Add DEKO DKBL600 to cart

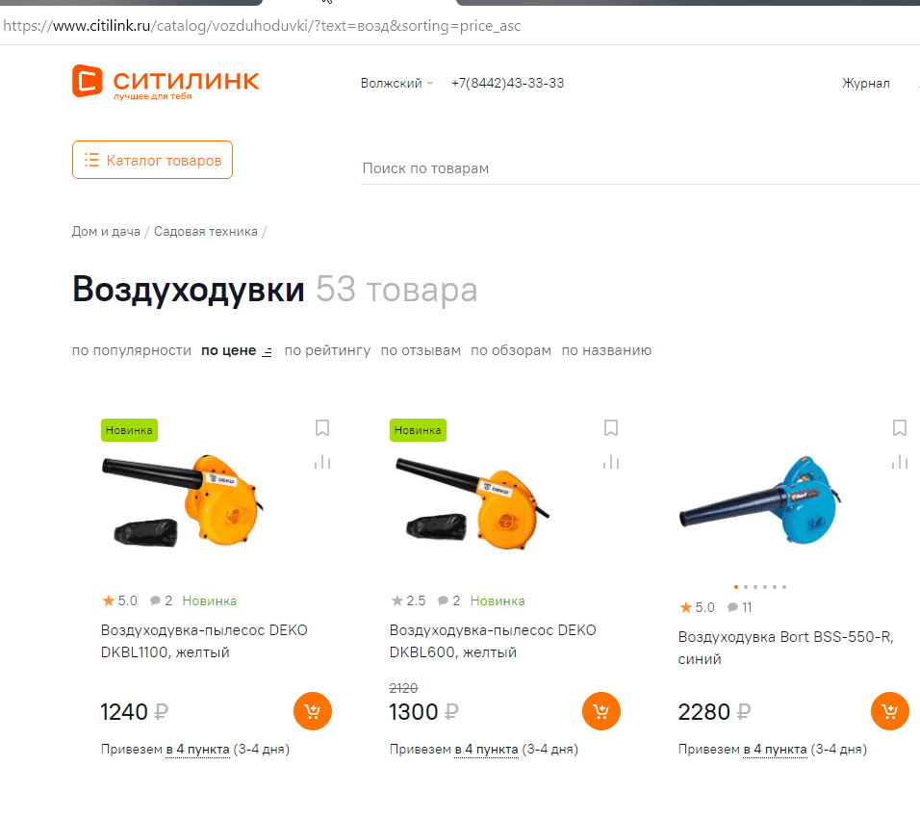coord(601,711)
